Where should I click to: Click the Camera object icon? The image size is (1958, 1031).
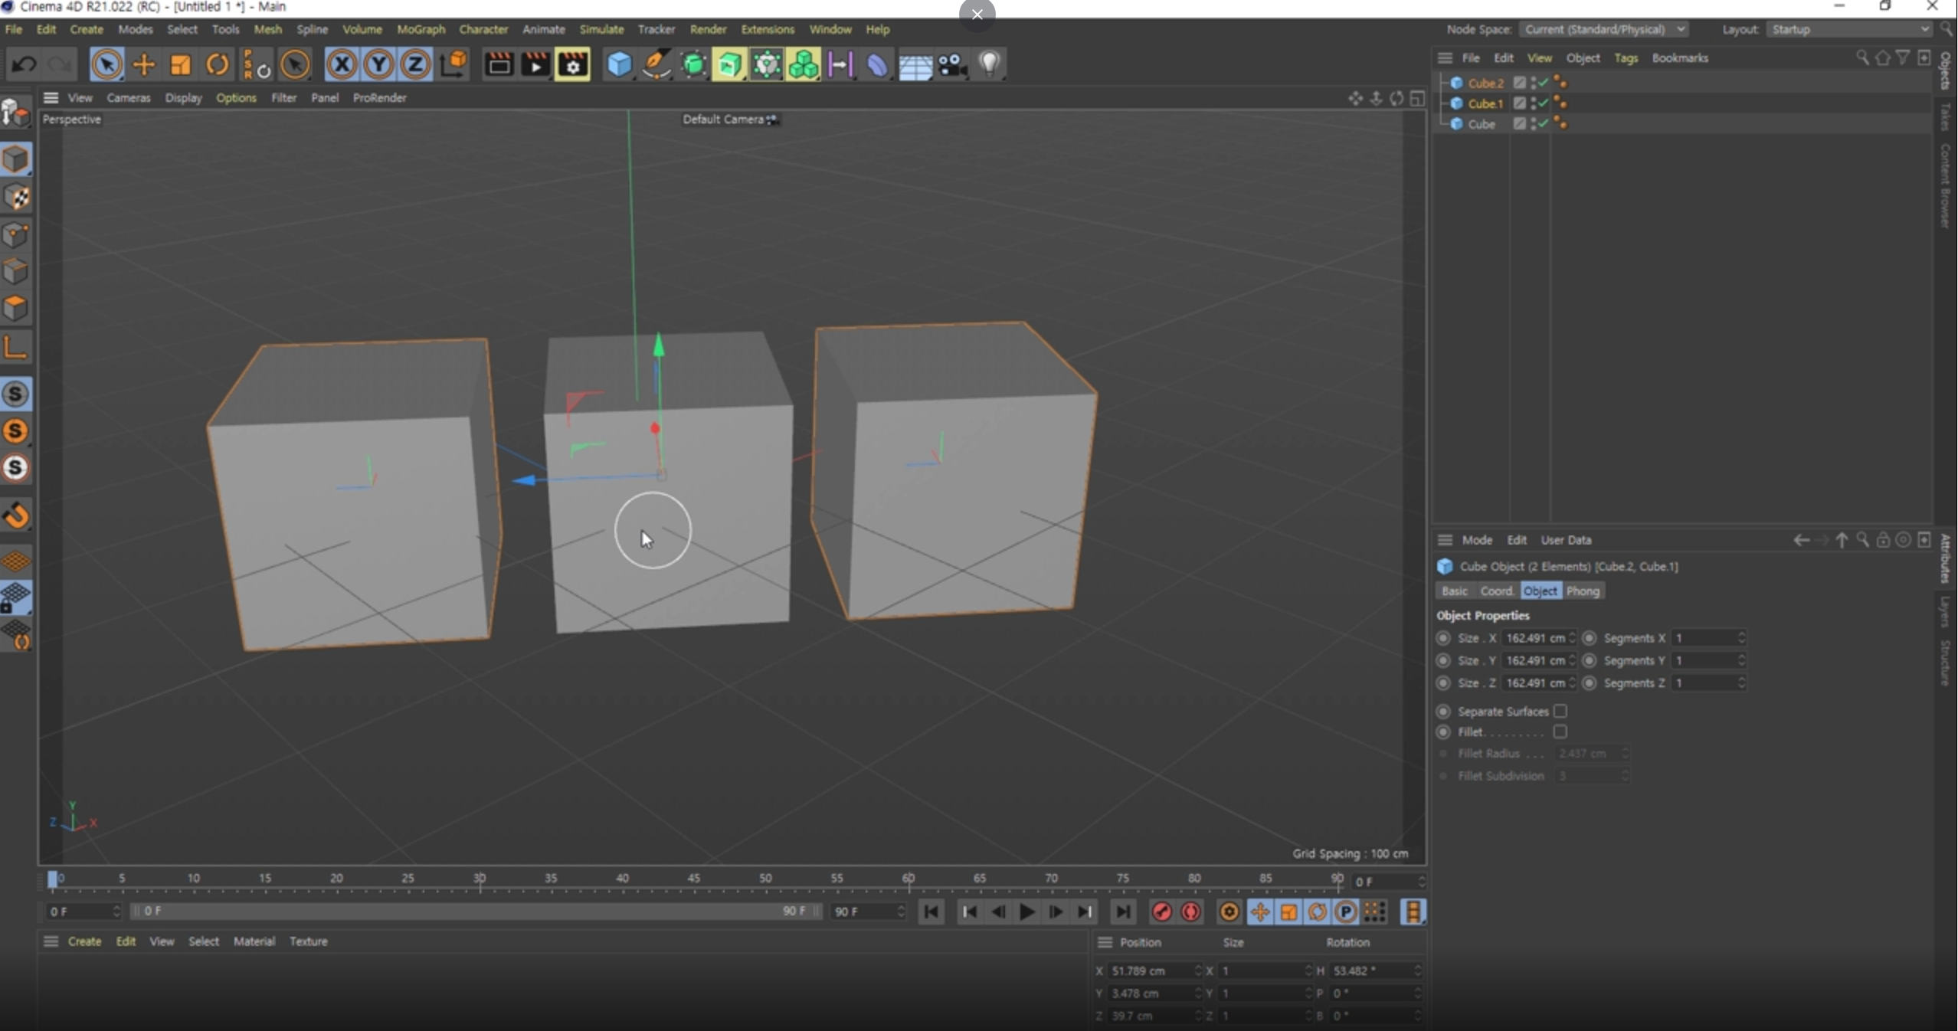coord(952,65)
